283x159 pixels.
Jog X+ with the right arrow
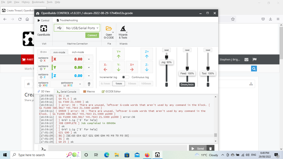coord(132,67)
